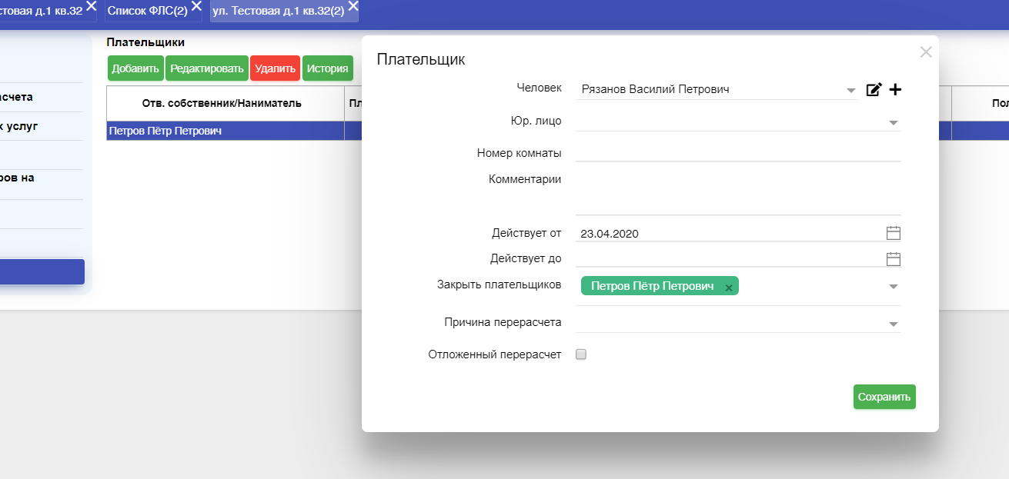The height and width of the screenshot is (479, 1009).
Task: Close the ул. Тестовая д.1 кв.32 tab
Action: click(x=91, y=6)
